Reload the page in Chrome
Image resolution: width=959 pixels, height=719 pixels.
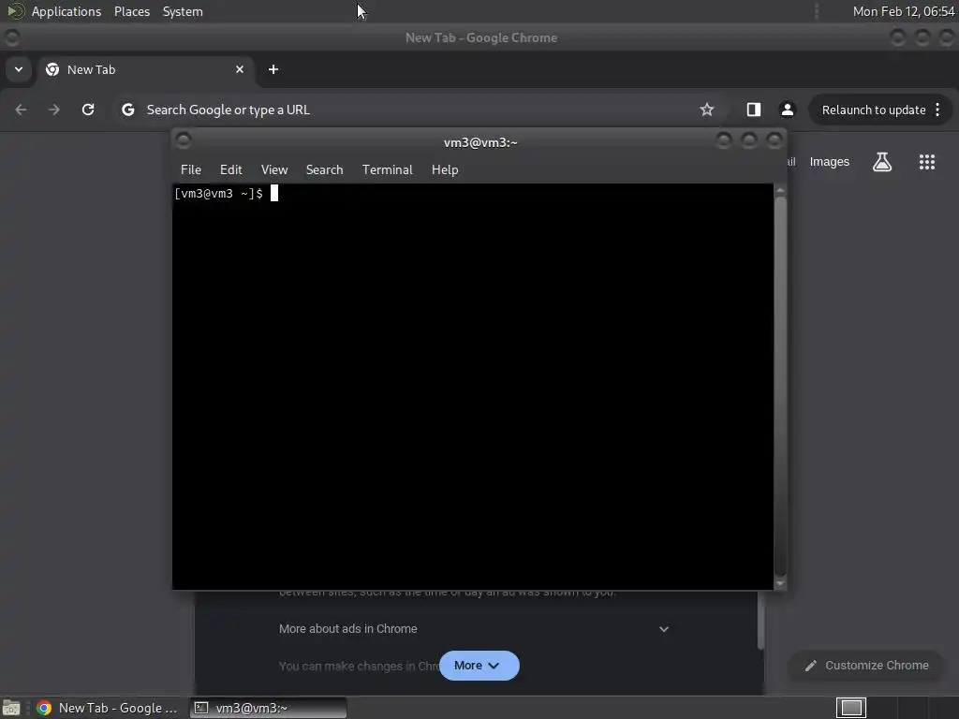click(88, 110)
